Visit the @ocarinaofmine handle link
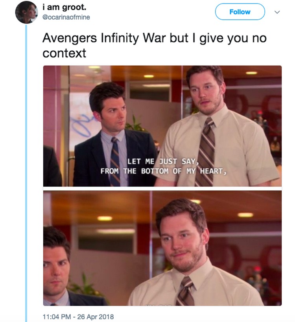This screenshot has width=295, height=322. pos(66,17)
